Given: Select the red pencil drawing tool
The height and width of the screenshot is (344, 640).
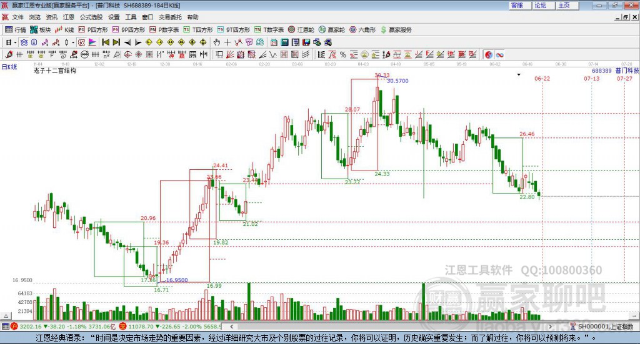Looking at the screenshot, I should point(9,54).
